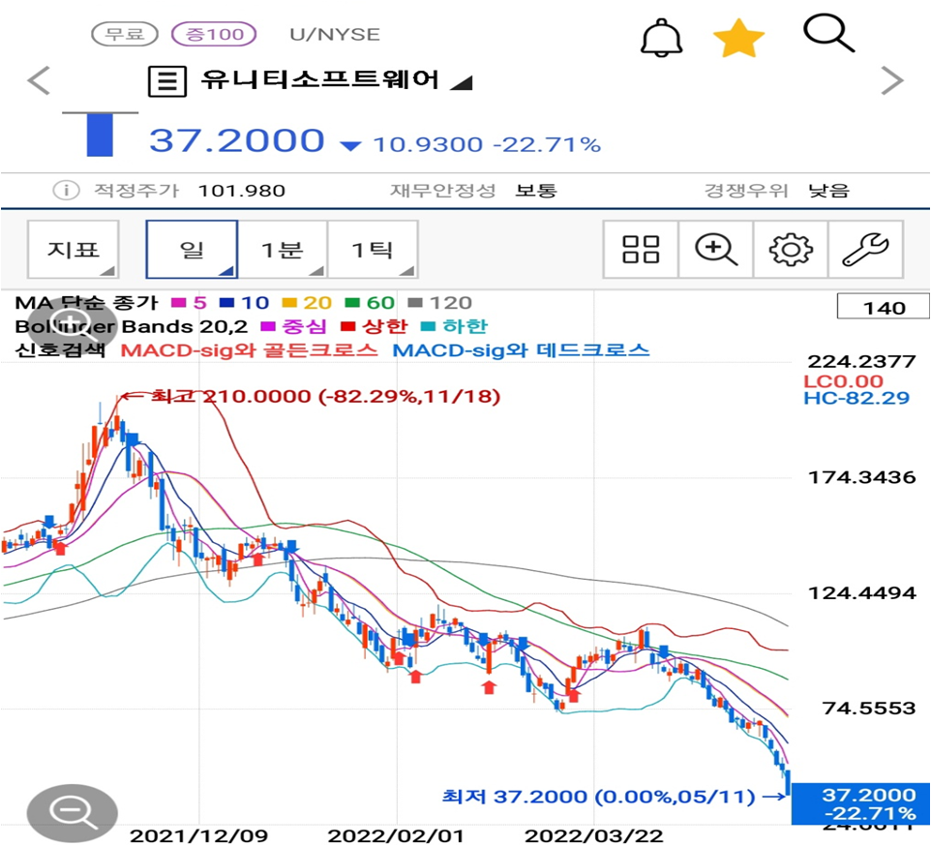Screen dimensions: 931x846
Task: Click the HC-82.29 indicator text
Action: click(x=856, y=398)
